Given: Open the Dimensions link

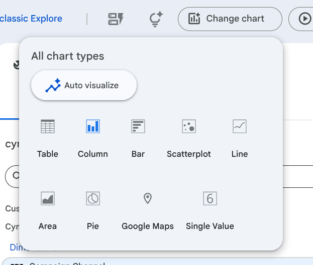Looking at the screenshot, I should pyautogui.click(x=14, y=247).
